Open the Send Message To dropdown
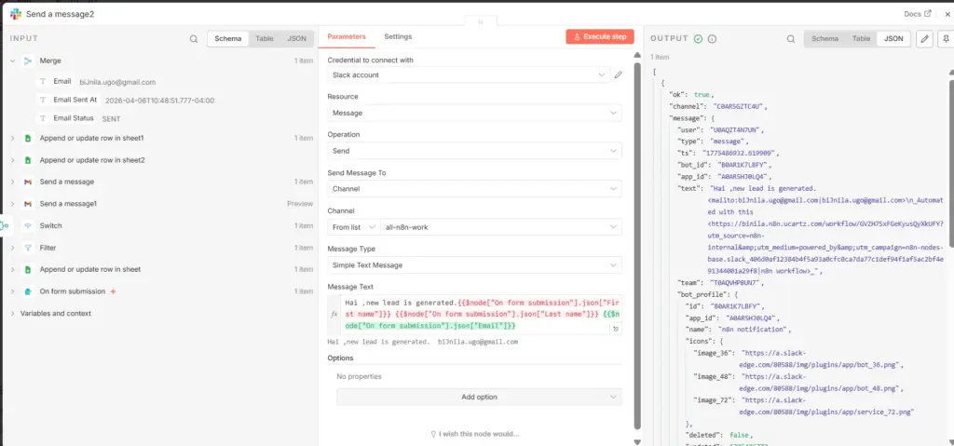 point(474,189)
